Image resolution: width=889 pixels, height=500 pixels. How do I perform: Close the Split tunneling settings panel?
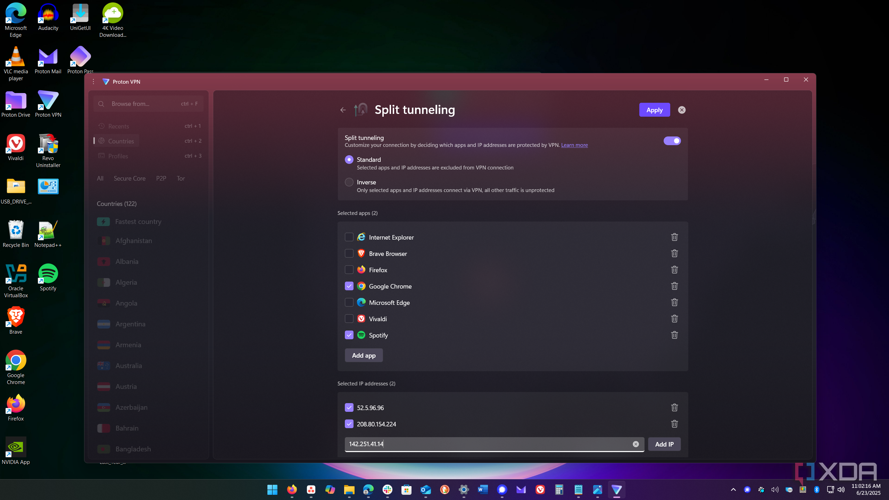click(x=682, y=110)
